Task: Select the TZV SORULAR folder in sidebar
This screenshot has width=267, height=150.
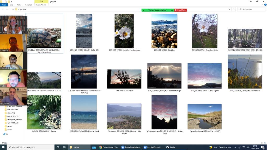Action: tap(12, 123)
